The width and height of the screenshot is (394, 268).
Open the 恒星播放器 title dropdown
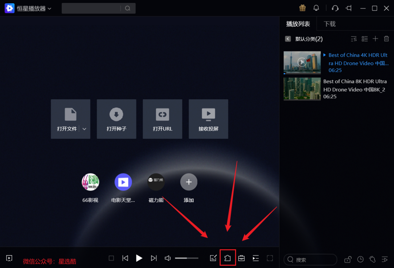pyautogui.click(x=50, y=8)
